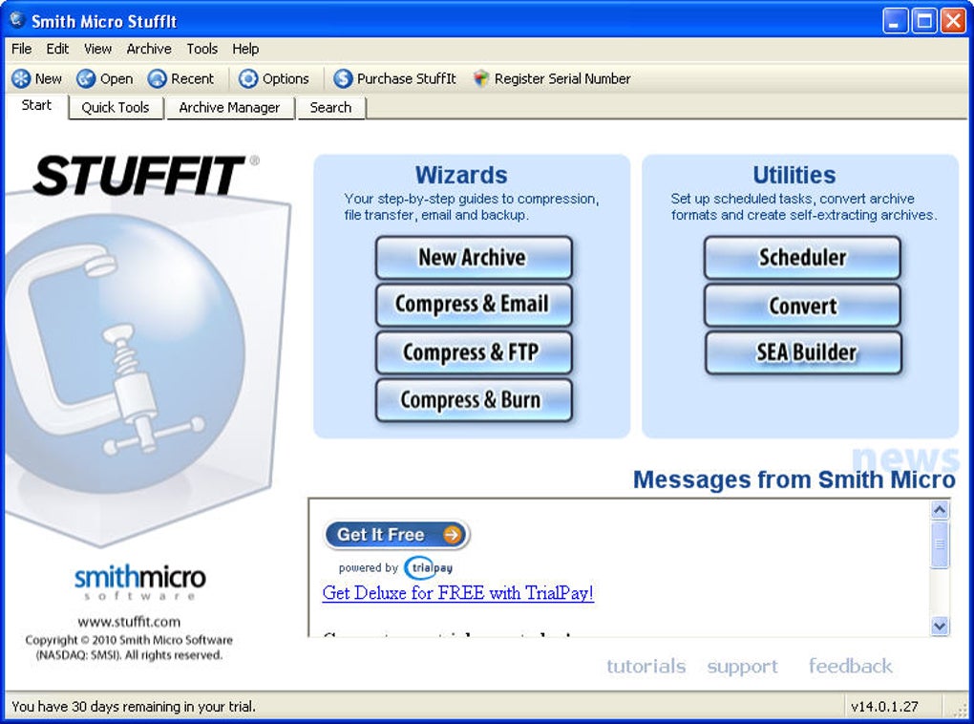Switch to the Search tab

tap(330, 108)
